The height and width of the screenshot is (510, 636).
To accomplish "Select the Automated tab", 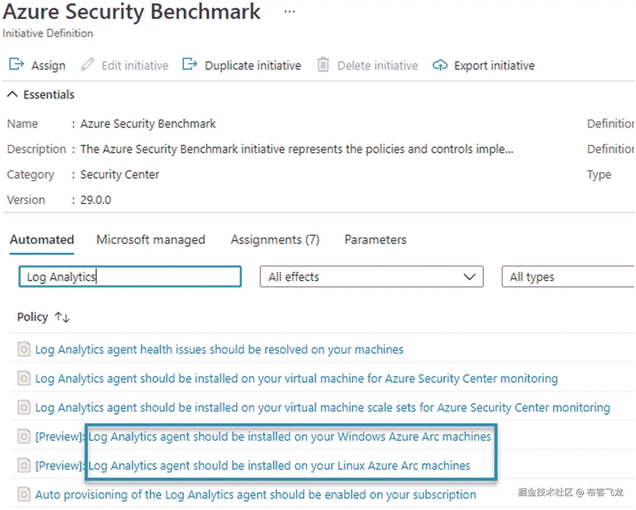I will click(42, 240).
